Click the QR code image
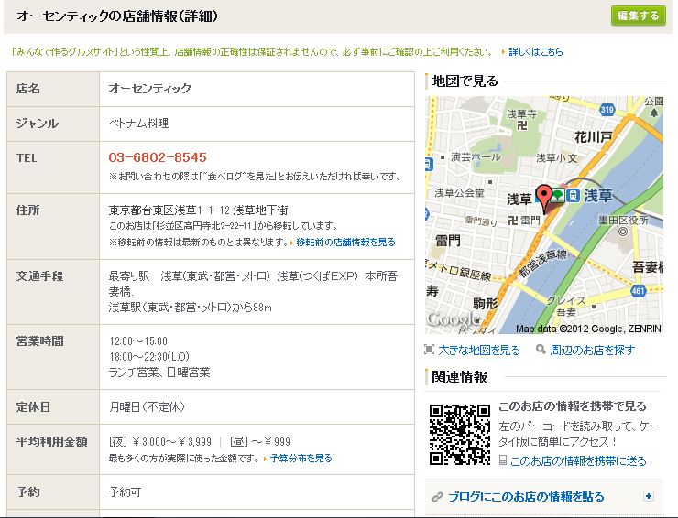Screen dimensions: 678x518 (x=458, y=431)
